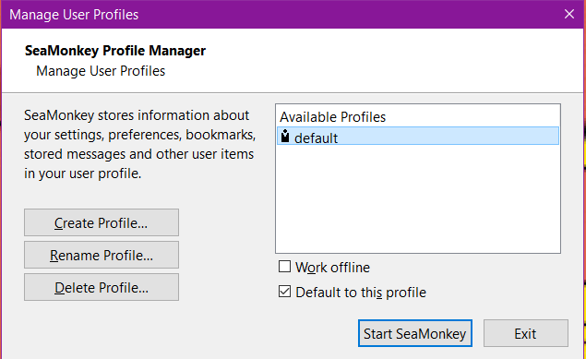Click the Available Profiles header

click(332, 117)
